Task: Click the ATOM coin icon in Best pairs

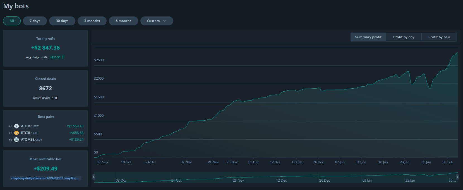Action: coord(16,126)
